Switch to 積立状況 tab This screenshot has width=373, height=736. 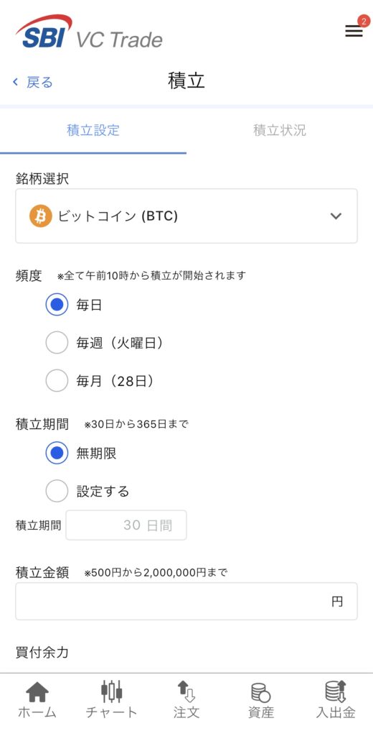point(280,130)
